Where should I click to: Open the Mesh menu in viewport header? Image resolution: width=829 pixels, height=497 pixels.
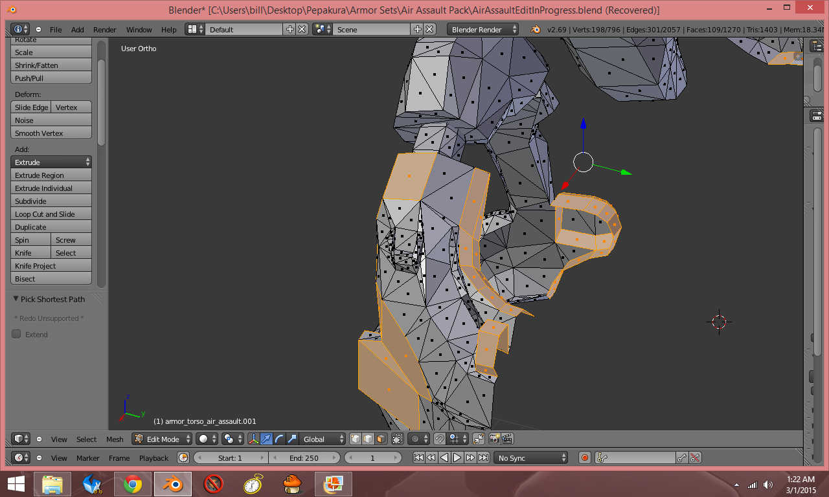point(115,439)
